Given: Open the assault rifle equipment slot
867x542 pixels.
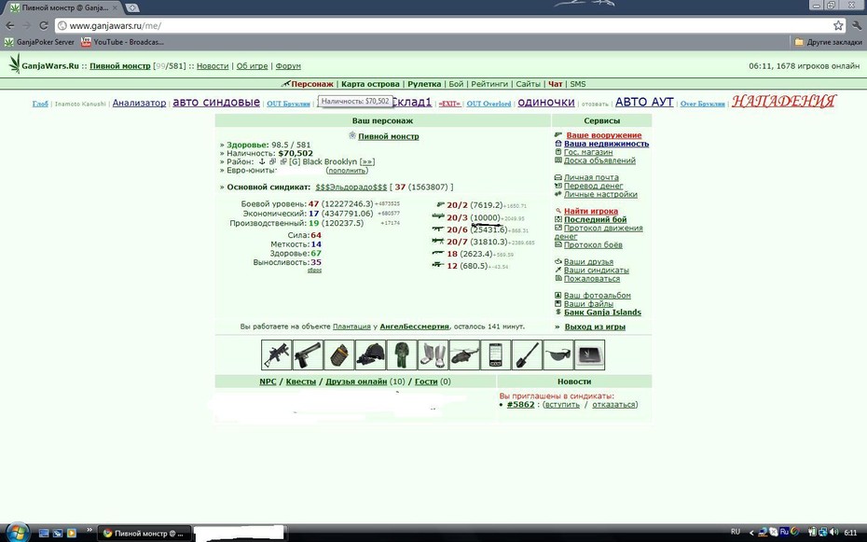Looking at the screenshot, I should pos(277,354).
